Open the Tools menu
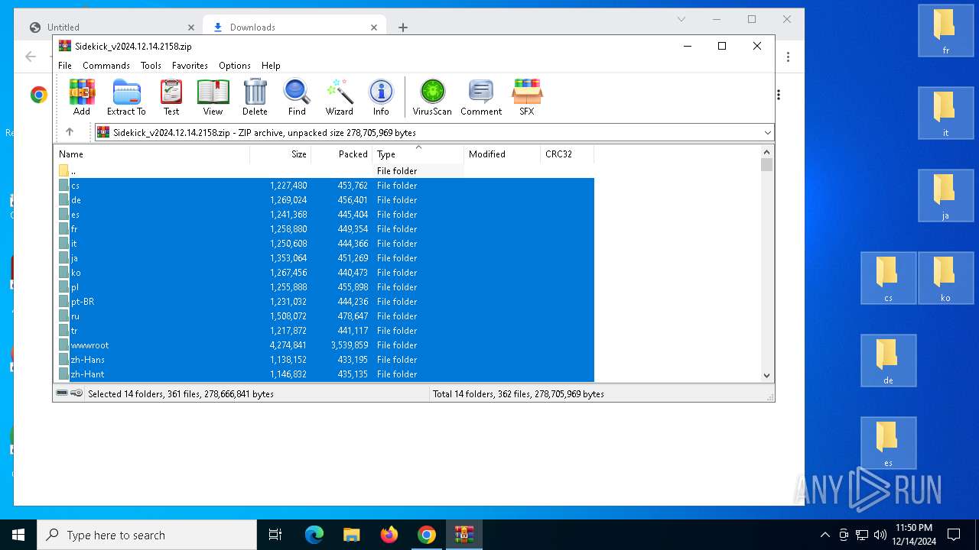 tap(151, 66)
